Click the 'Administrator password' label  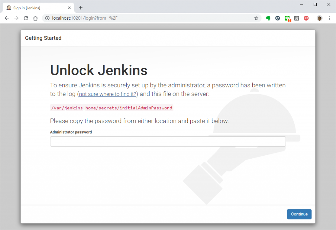71,132
